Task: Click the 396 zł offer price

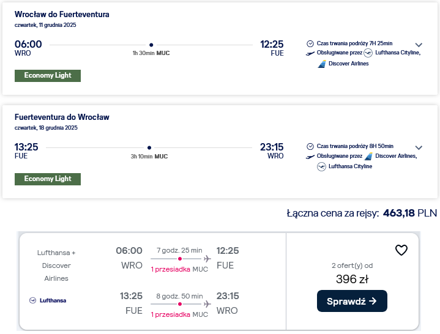Action: [352, 279]
